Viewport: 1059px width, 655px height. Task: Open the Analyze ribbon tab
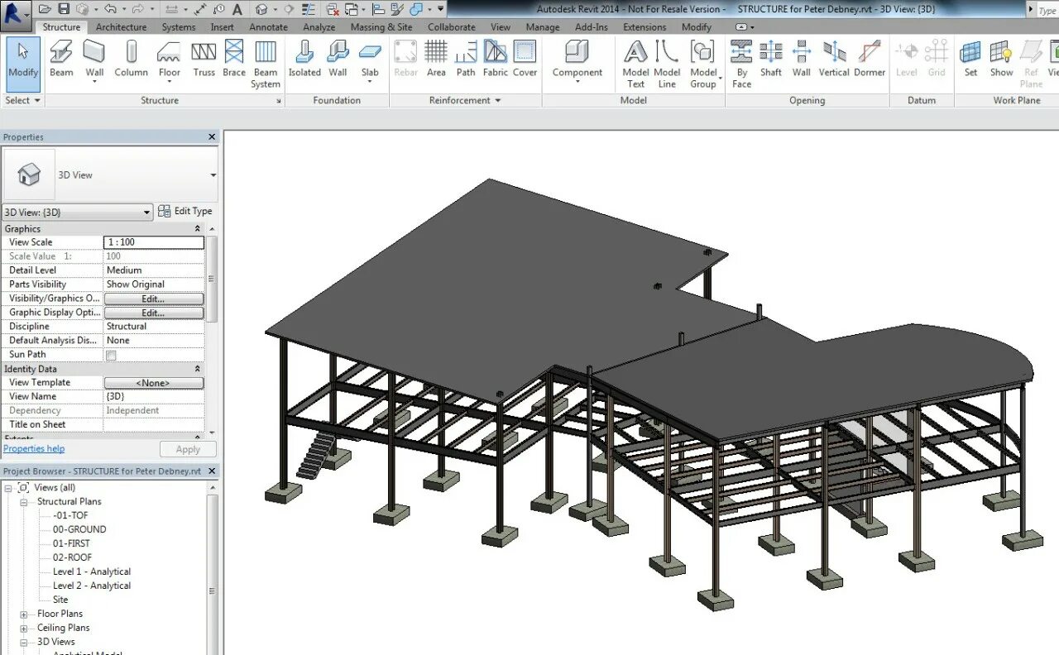click(319, 26)
